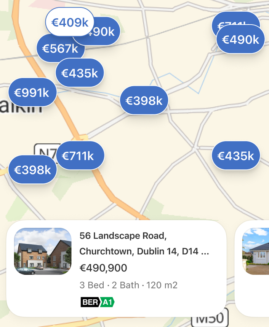The width and height of the screenshot is (269, 327).
Task: Tap the €398k marker left of the N7 sign
Action: click(32, 170)
